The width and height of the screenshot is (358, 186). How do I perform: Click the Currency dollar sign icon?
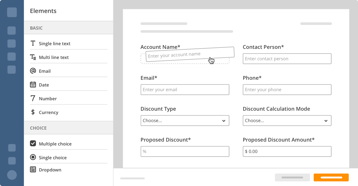click(33, 112)
